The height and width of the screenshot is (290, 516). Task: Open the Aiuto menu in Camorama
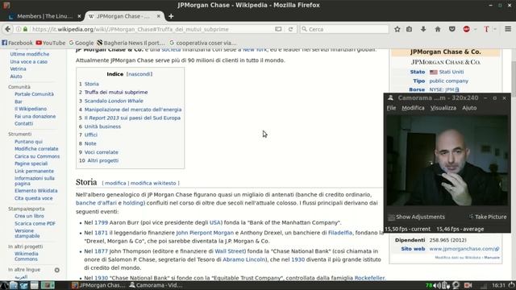tap(469, 108)
